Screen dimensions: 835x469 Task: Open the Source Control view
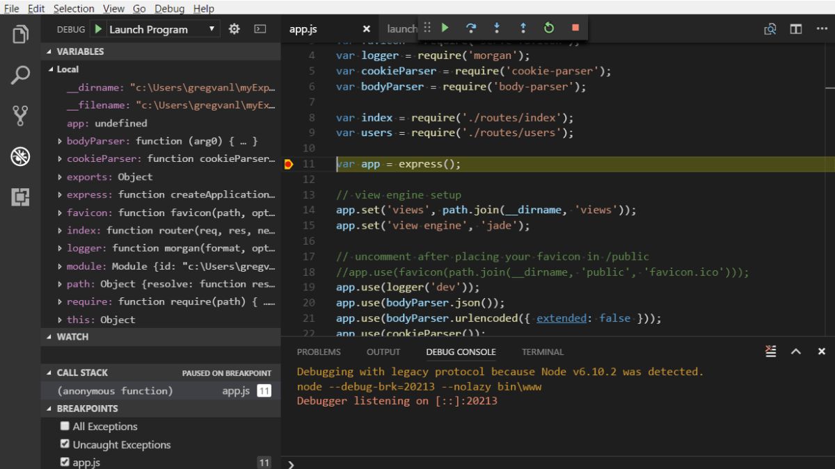click(20, 115)
